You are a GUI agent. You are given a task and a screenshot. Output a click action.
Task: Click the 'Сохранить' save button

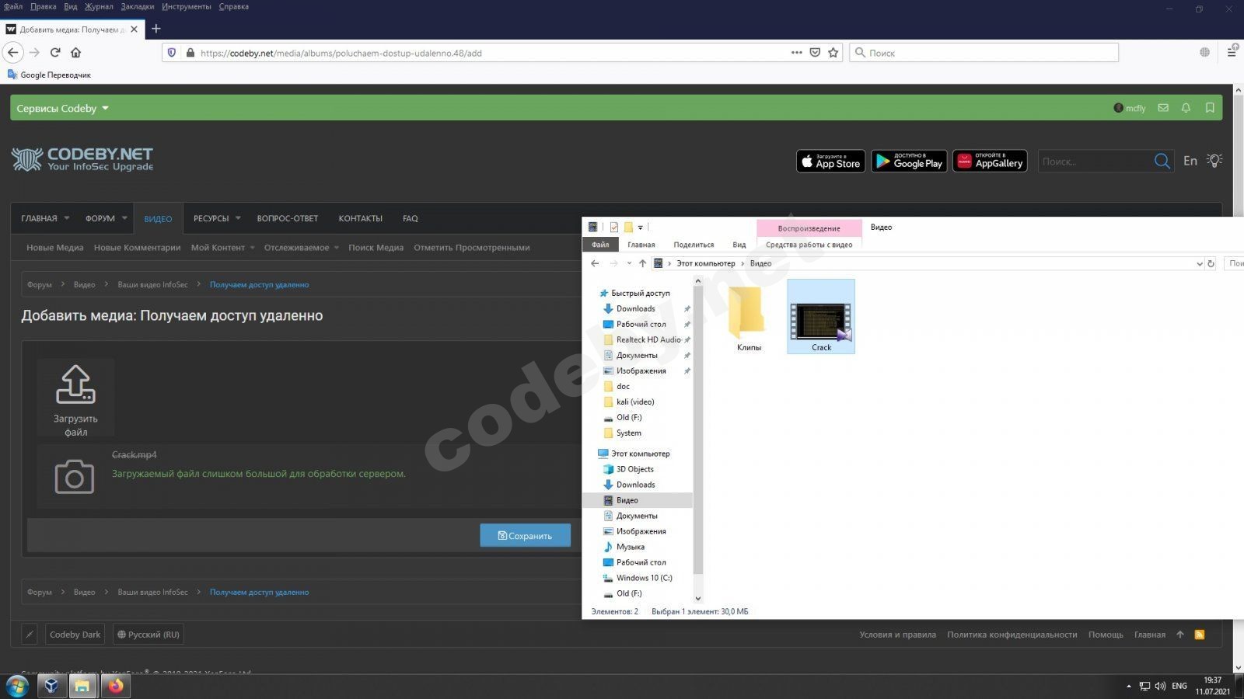click(525, 535)
